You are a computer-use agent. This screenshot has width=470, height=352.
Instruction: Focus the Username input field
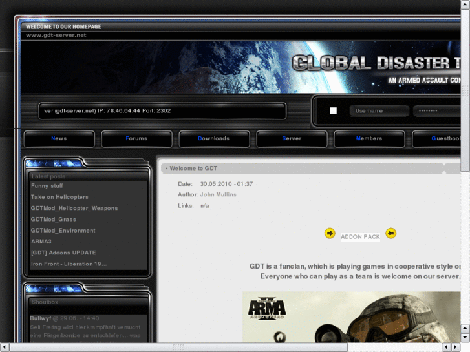coord(379,111)
